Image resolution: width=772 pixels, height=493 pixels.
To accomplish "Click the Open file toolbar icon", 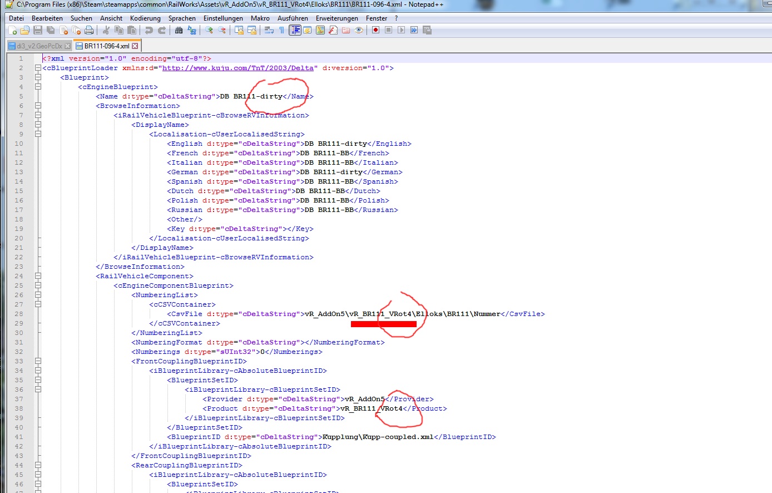I will (25, 30).
